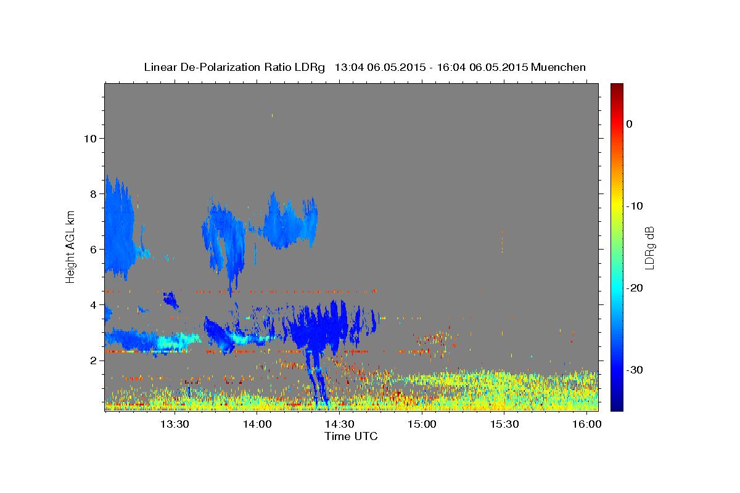The image size is (740, 493).
Task: Click the colorbar value -10 label
Action: tap(635, 206)
